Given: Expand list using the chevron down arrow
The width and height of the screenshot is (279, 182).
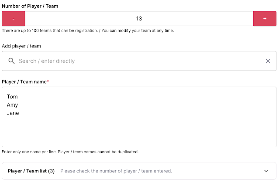Looking at the screenshot, I should click(x=266, y=171).
